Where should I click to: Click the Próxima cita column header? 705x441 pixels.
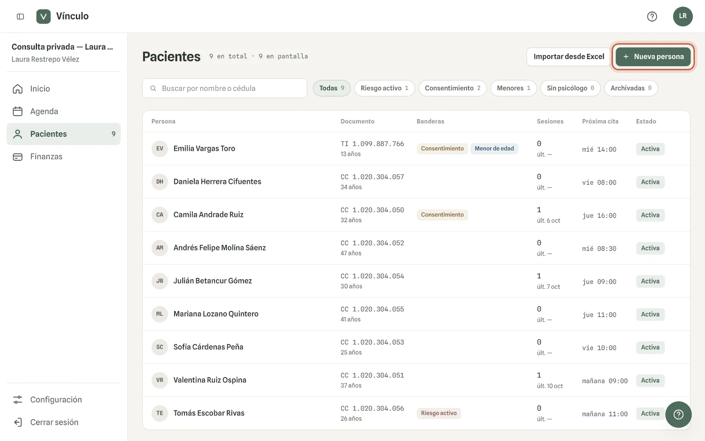[600, 121]
